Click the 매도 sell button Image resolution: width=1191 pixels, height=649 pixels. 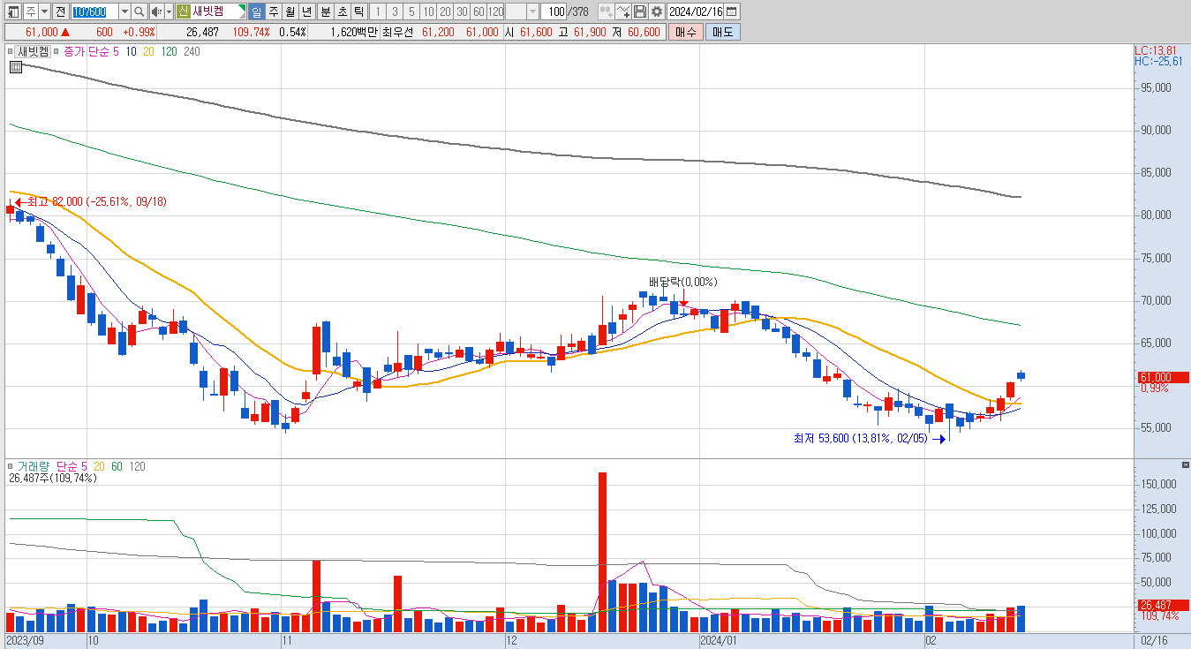click(x=722, y=32)
